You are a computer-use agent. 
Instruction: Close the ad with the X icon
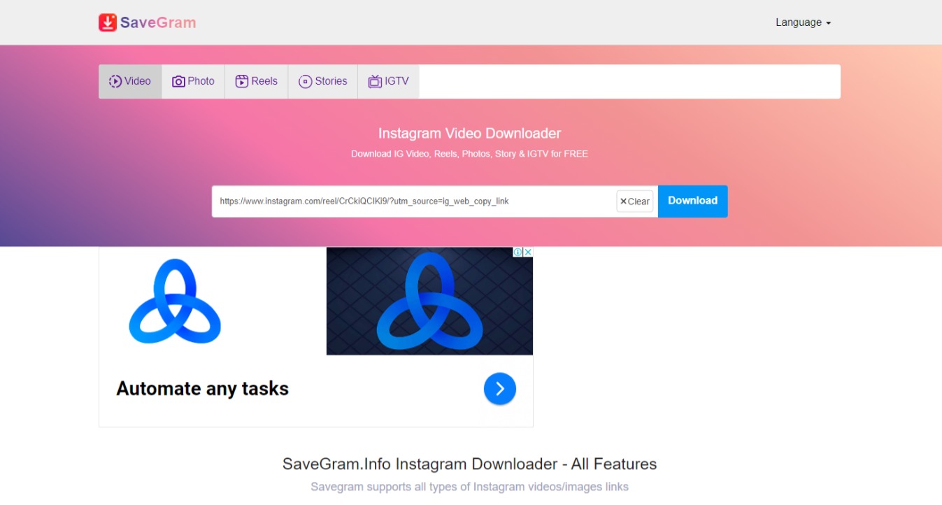click(528, 252)
